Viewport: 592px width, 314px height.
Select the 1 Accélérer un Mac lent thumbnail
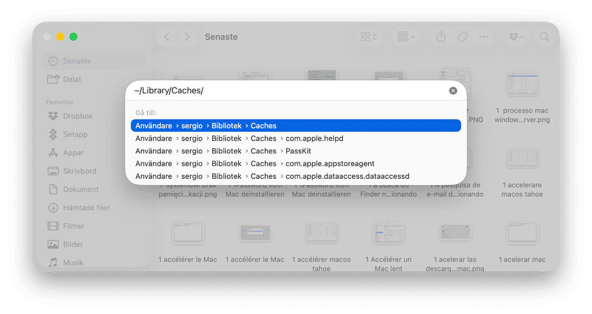point(388,233)
